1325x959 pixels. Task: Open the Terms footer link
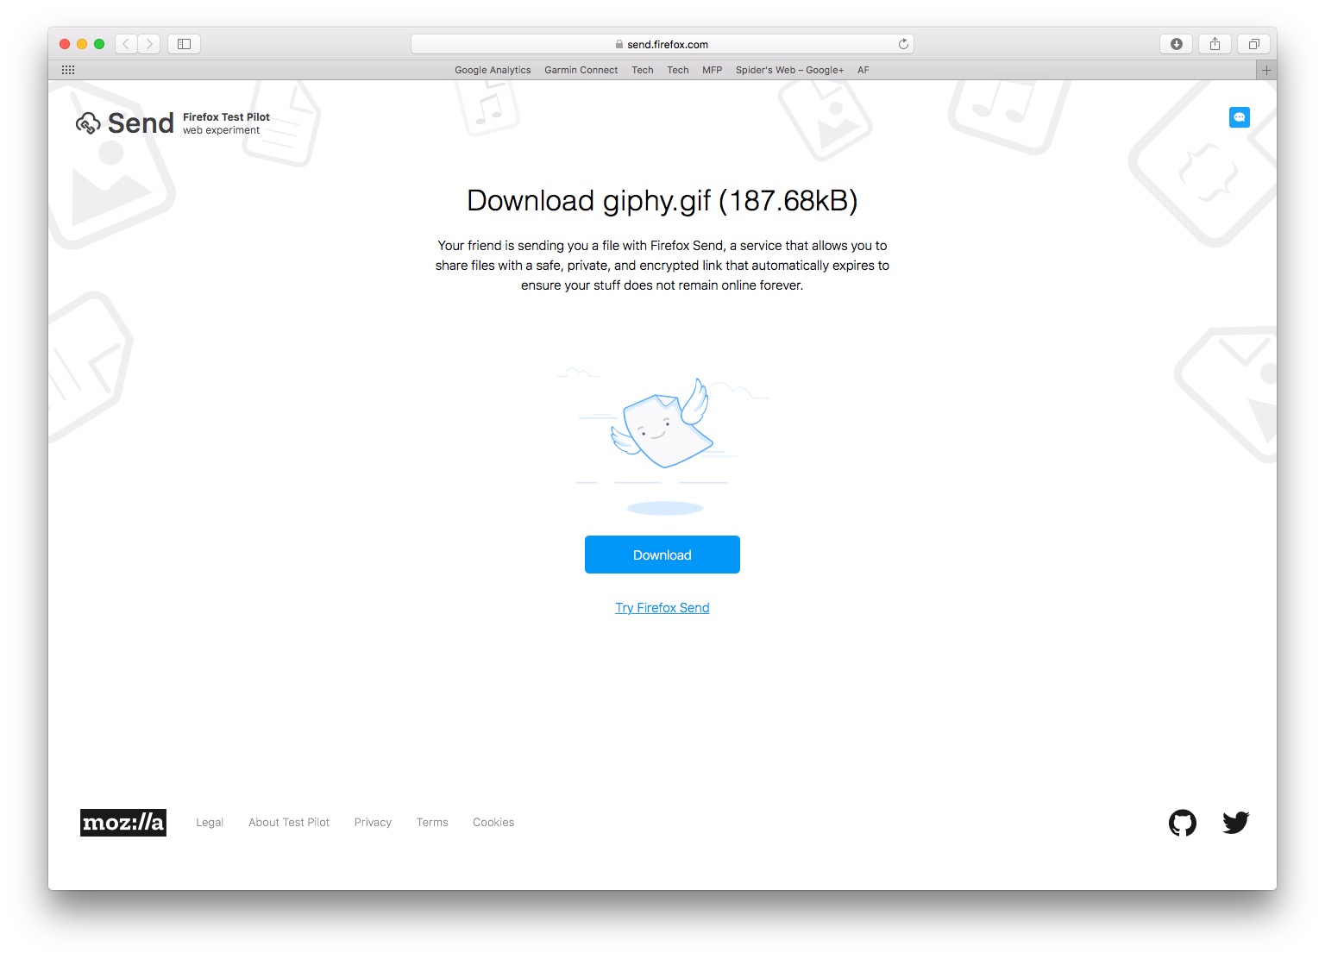tap(432, 823)
